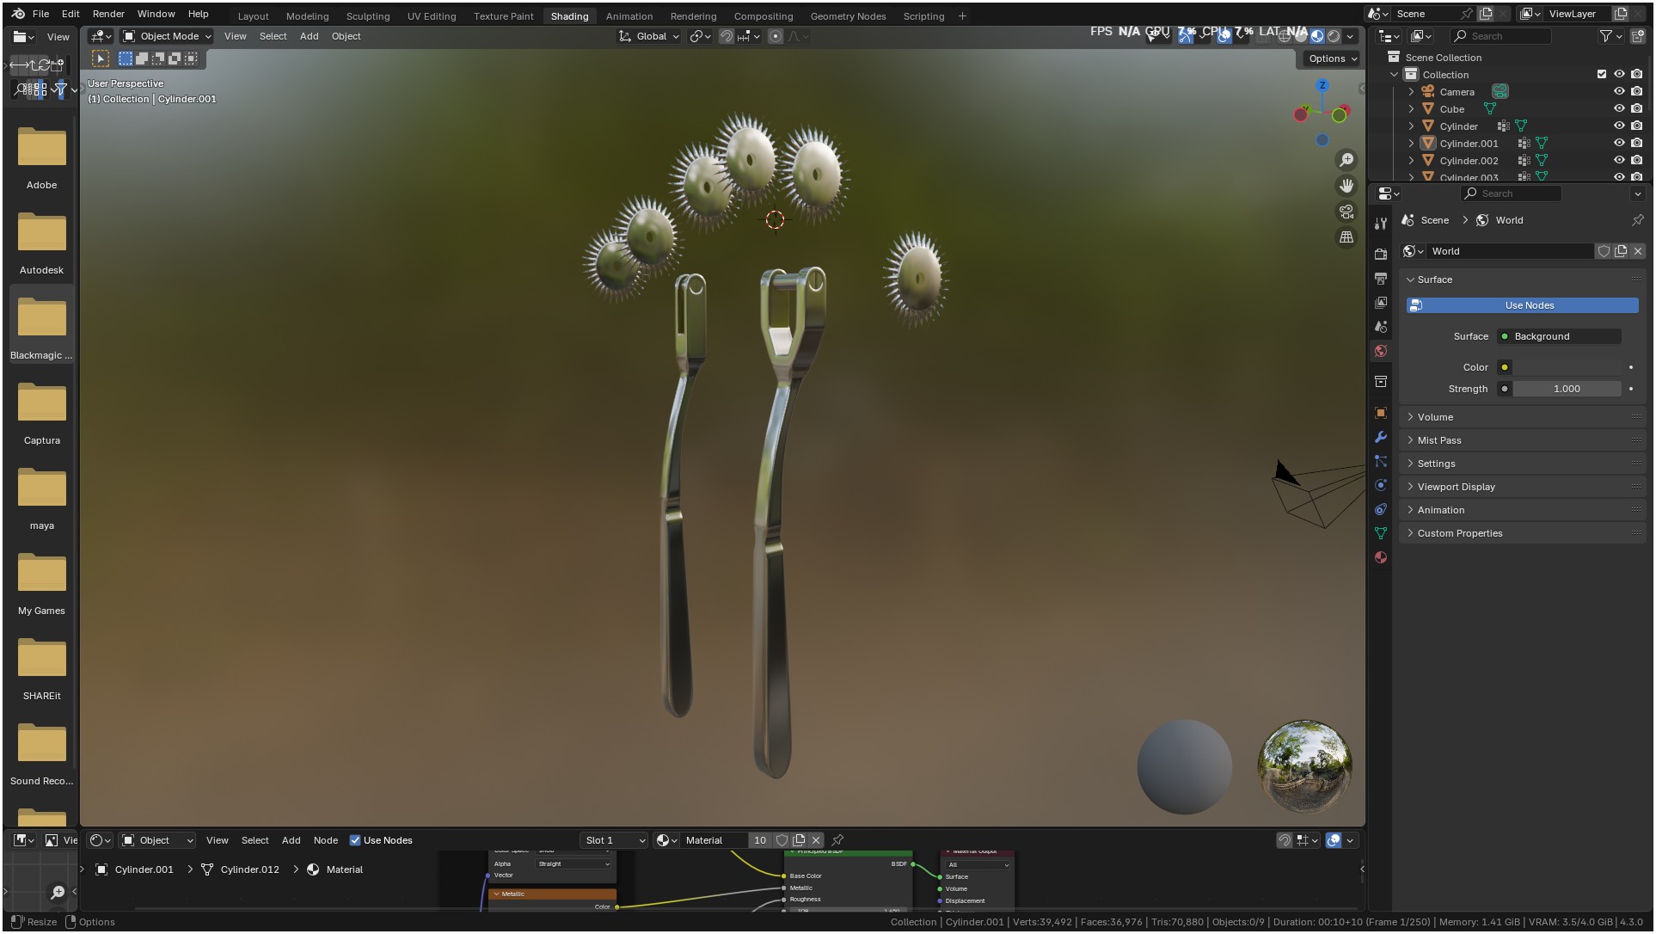
Task: Hide Cube in viewport via eye icon
Action: [x=1619, y=109]
